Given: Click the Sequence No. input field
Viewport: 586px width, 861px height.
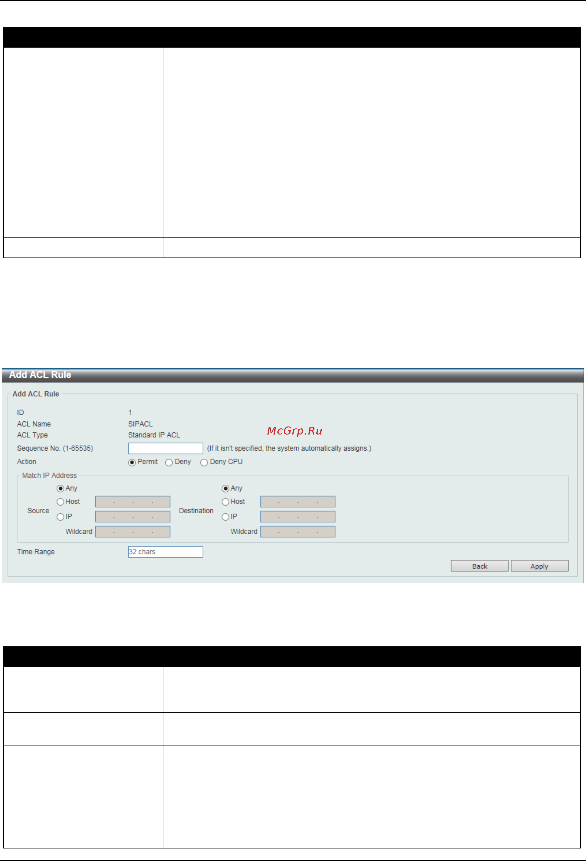Looking at the screenshot, I should click(166, 448).
